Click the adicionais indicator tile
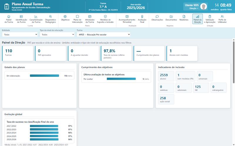The image size is (235, 146). (x=184, y=88)
